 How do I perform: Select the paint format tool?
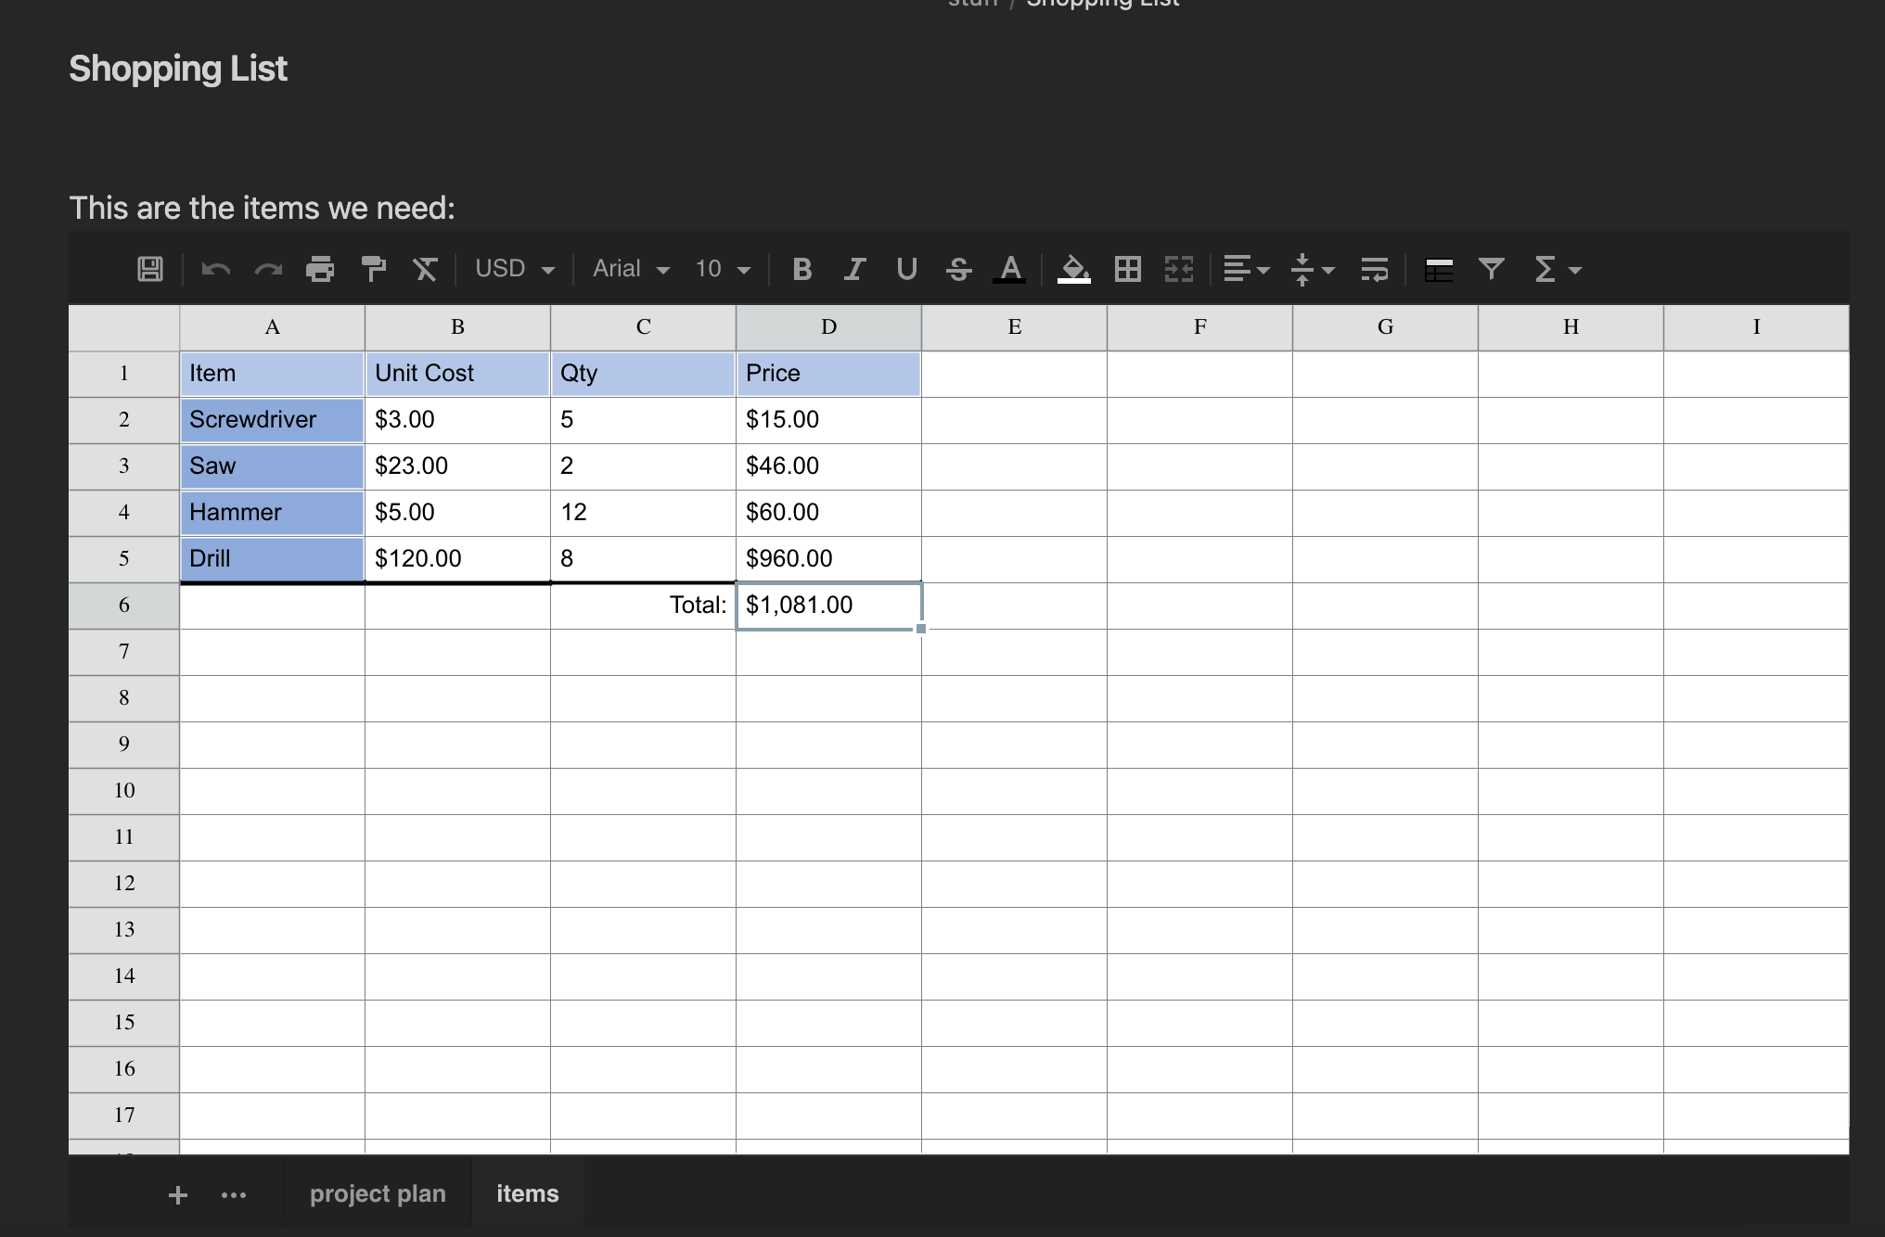pyautogui.click(x=373, y=269)
